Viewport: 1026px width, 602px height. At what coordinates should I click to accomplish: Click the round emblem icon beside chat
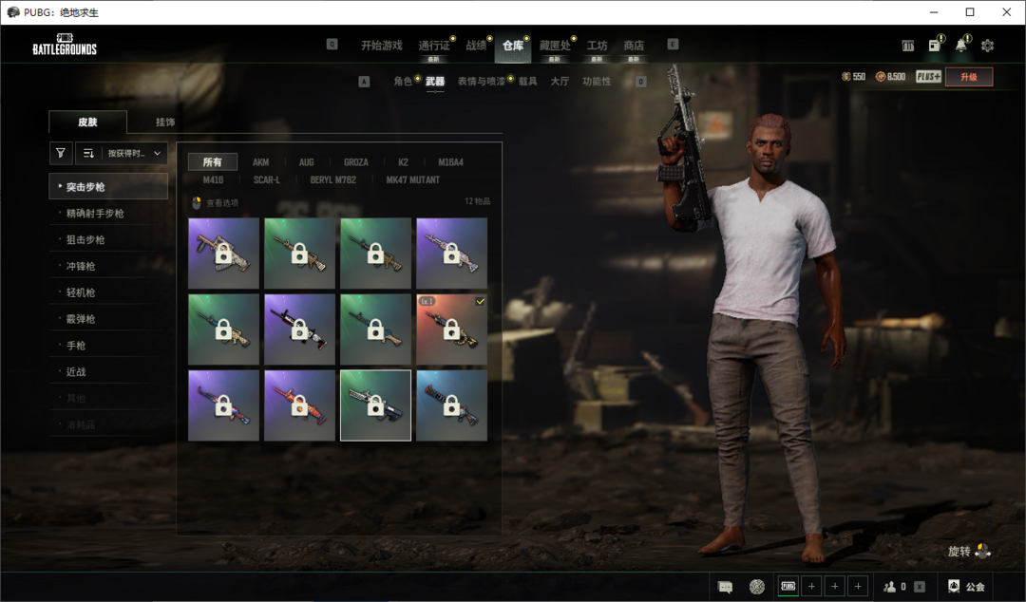(x=756, y=587)
